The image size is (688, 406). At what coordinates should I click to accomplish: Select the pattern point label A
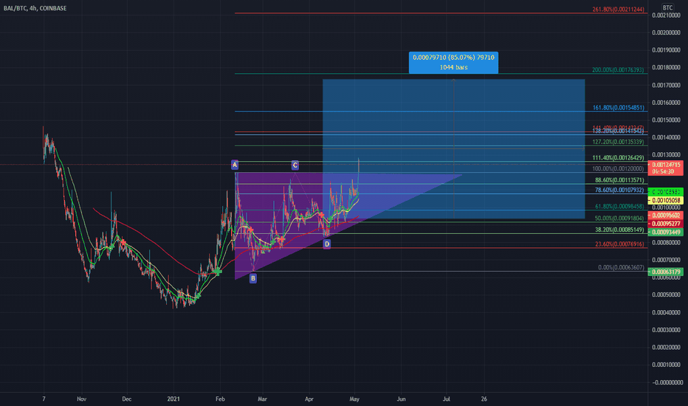[235, 165]
